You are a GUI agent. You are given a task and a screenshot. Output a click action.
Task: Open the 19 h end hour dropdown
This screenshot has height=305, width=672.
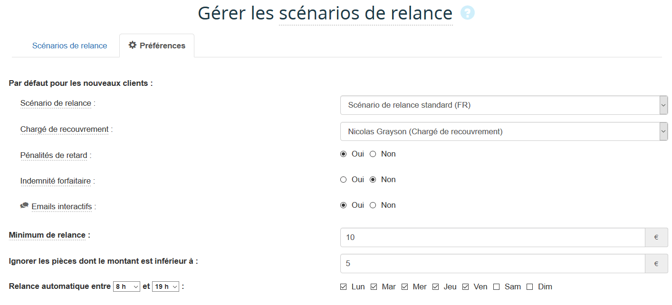coord(165,287)
